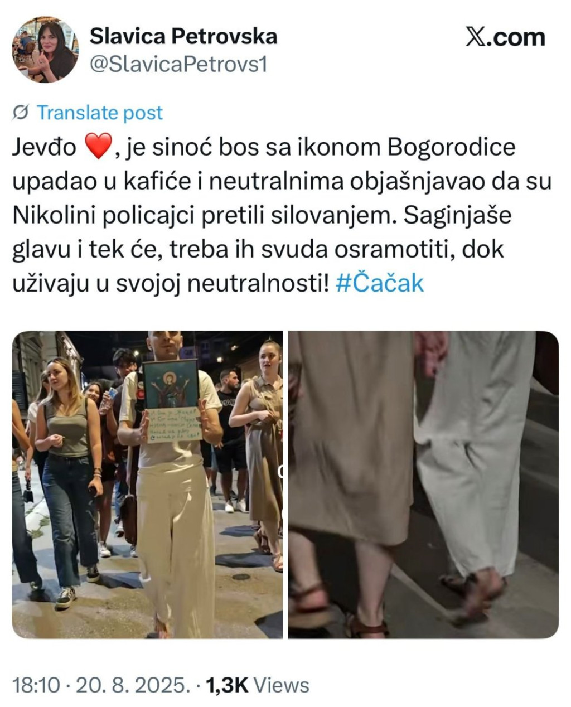
Task: View the 1,3K Views count
Action: click(258, 685)
